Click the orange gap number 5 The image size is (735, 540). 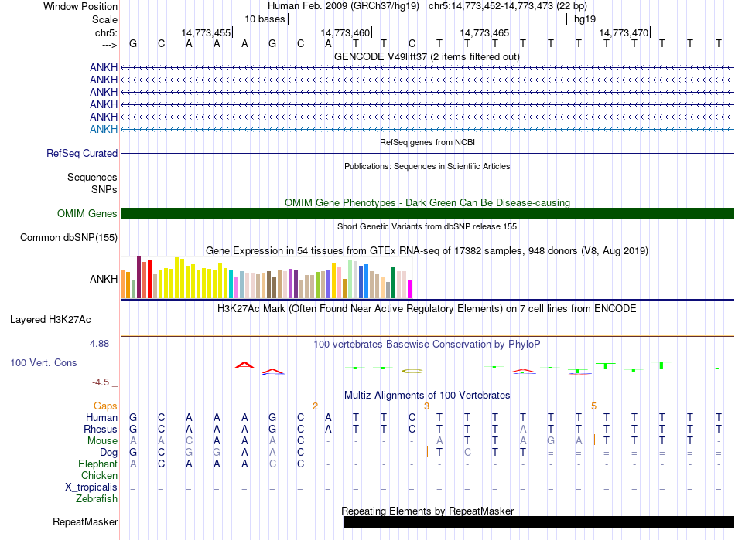593,406
